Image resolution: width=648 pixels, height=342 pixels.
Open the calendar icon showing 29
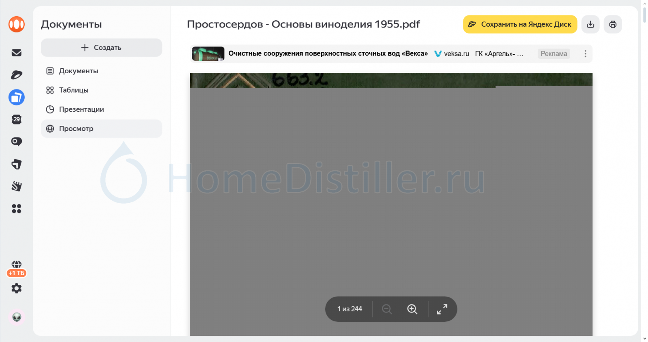point(17,119)
